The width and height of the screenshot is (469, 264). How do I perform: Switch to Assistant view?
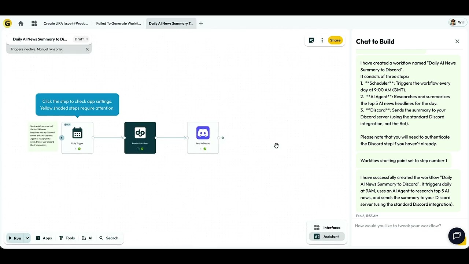[x=327, y=236]
